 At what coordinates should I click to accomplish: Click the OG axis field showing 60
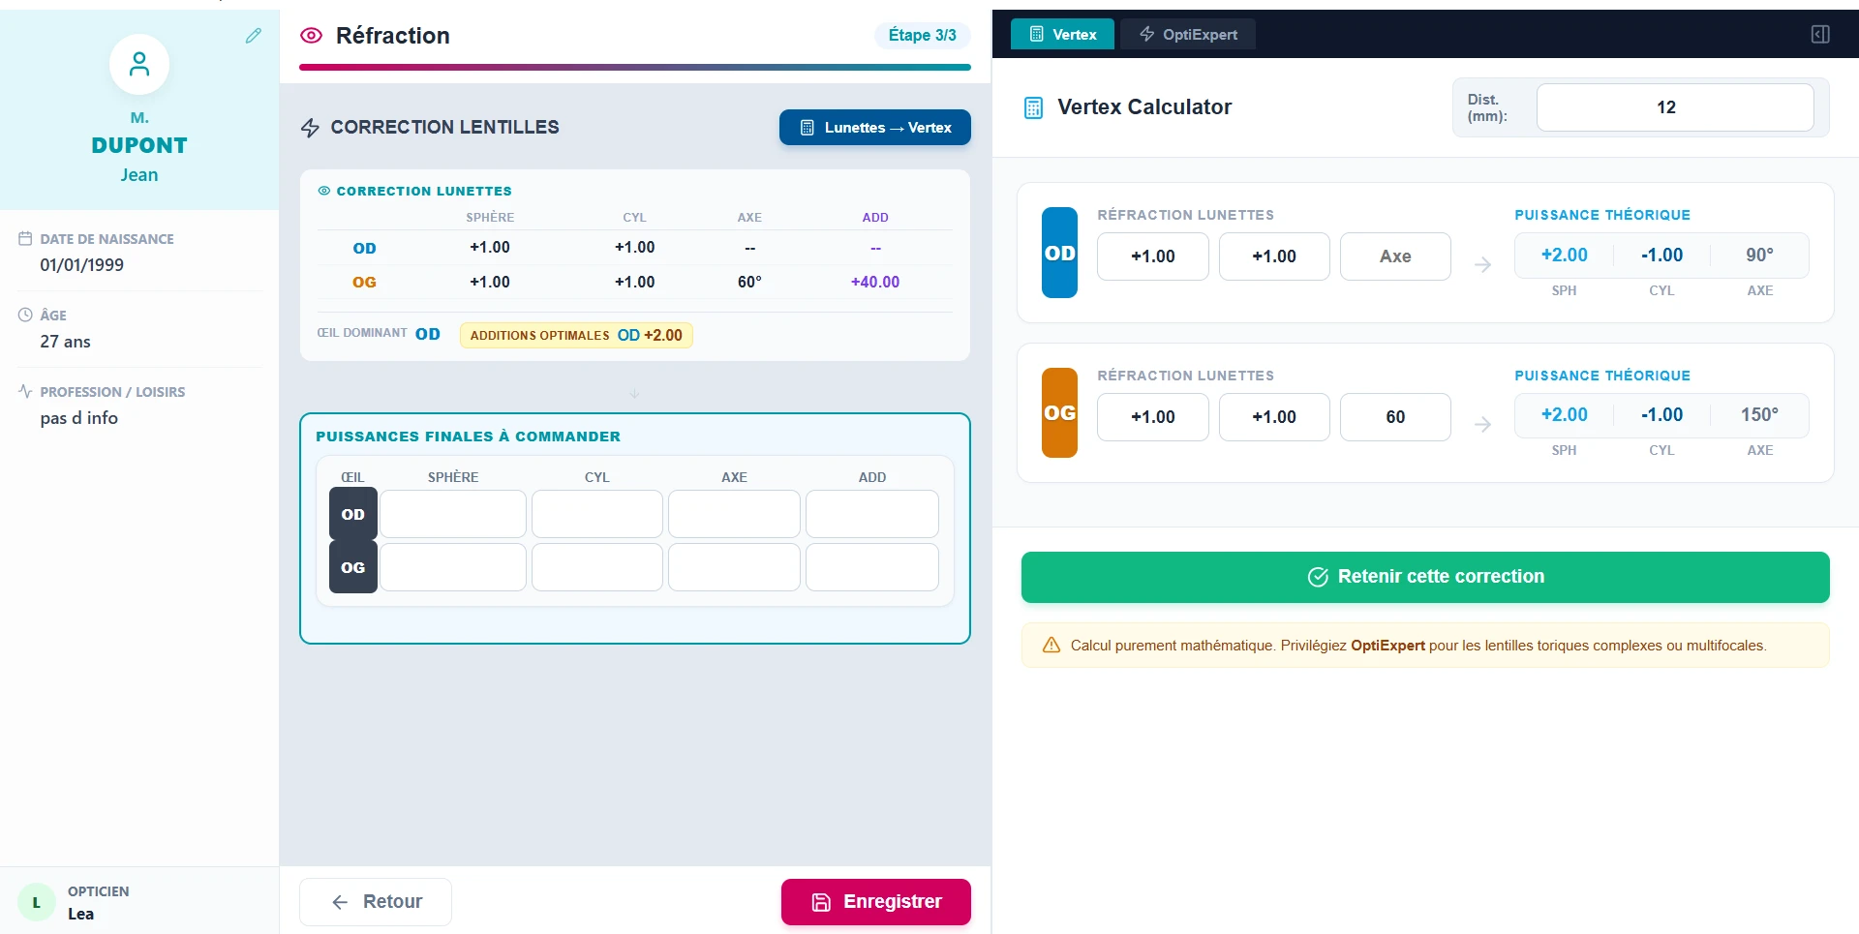[1395, 417]
